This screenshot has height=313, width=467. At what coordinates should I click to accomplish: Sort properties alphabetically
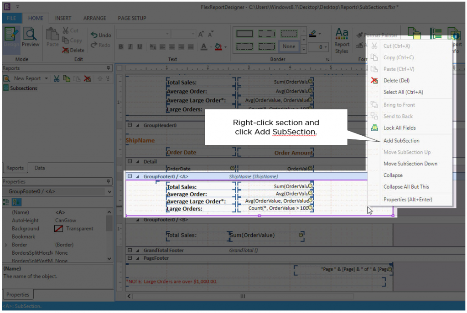pos(16,202)
